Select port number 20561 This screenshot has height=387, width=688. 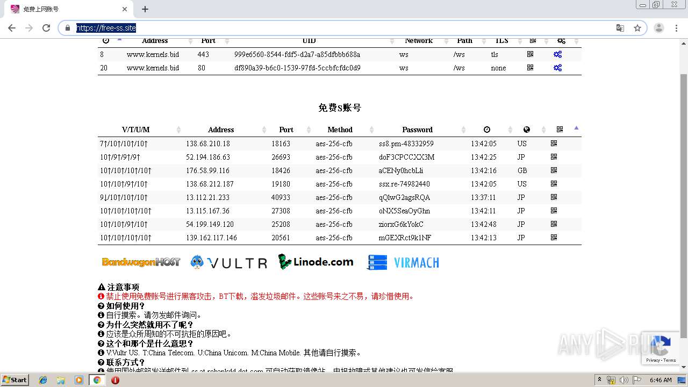tap(281, 238)
